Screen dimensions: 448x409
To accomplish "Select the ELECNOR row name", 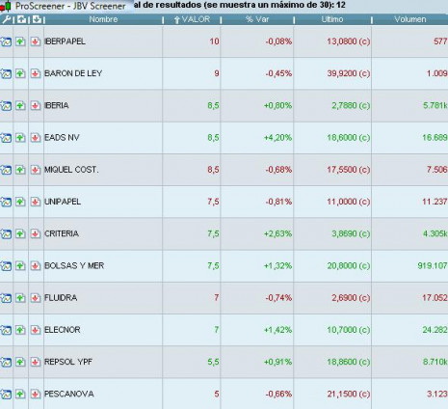I will point(63,330).
